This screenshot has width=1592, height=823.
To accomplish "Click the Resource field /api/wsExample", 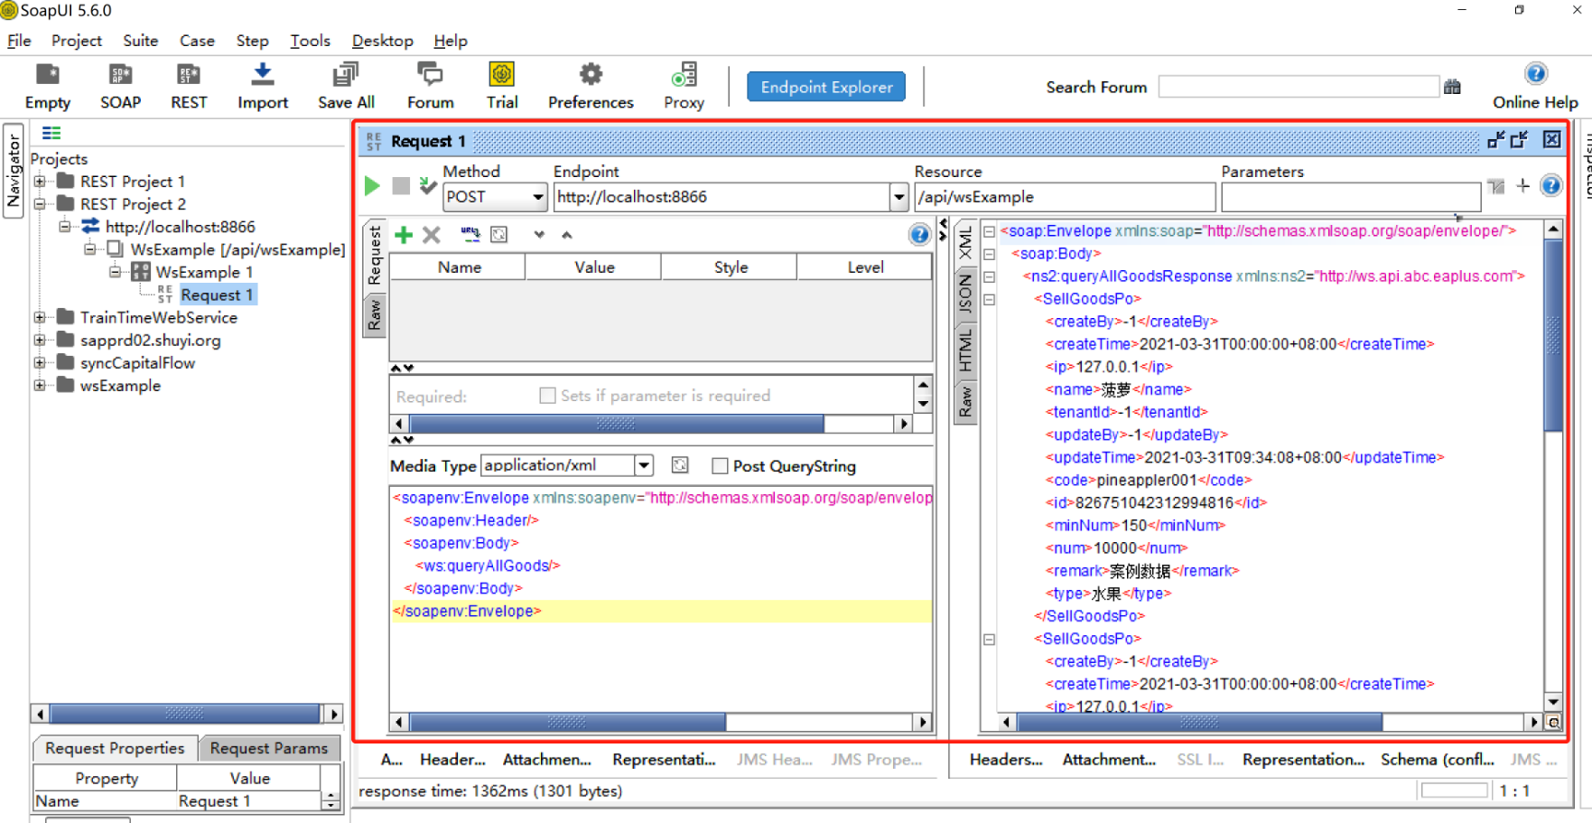I will (x=1065, y=197).
